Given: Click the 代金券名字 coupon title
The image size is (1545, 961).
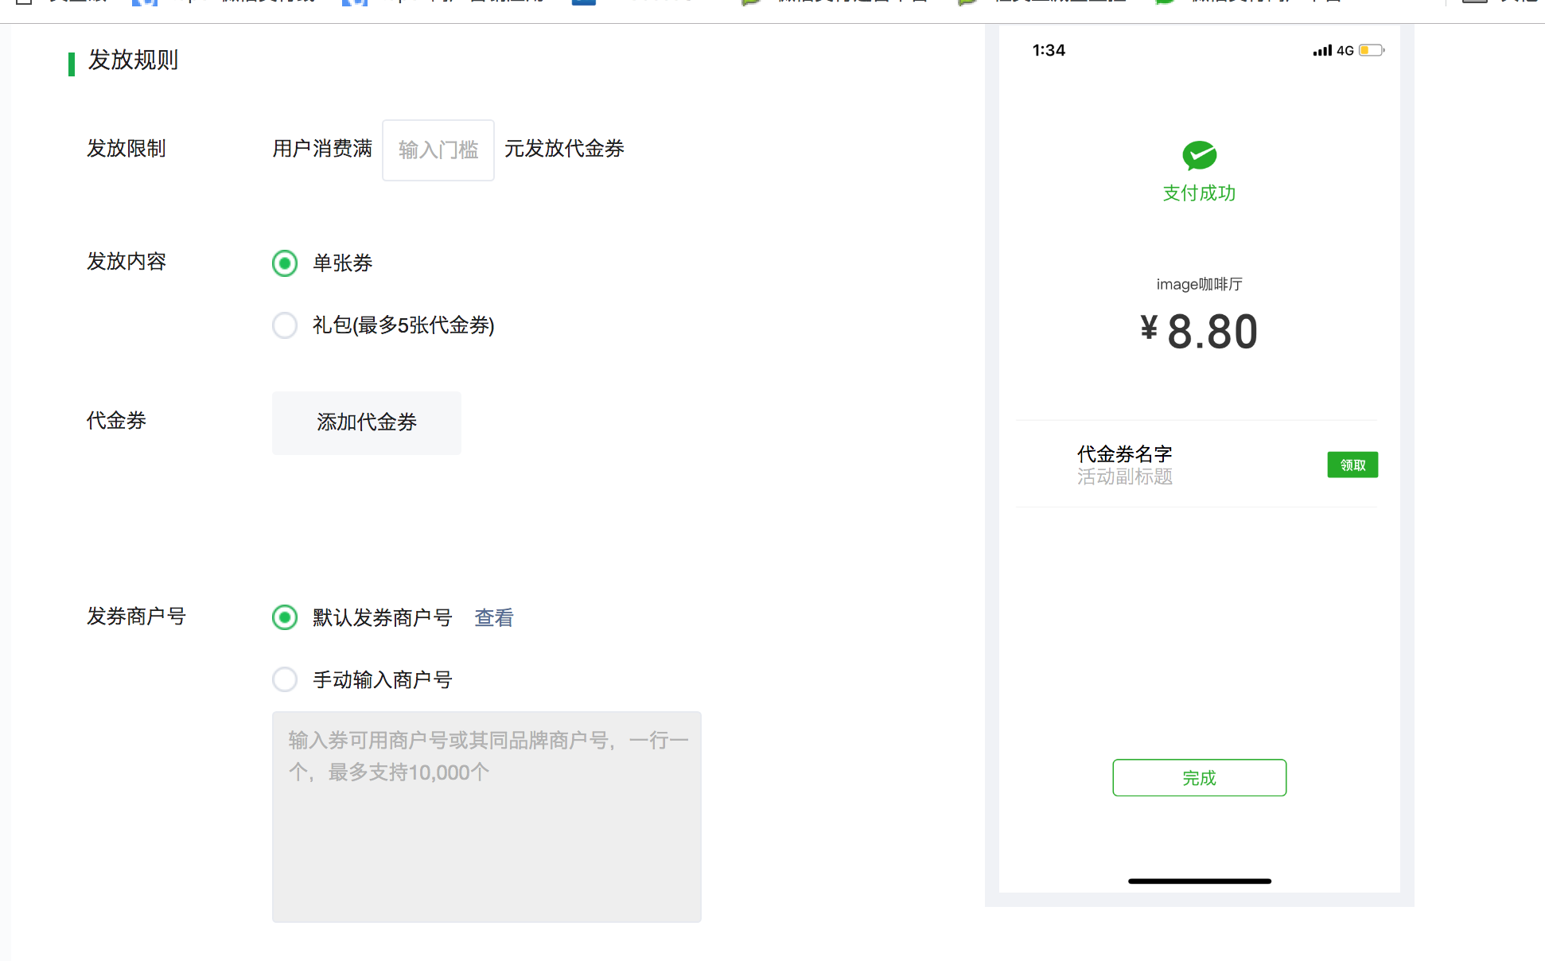Looking at the screenshot, I should click(1124, 453).
